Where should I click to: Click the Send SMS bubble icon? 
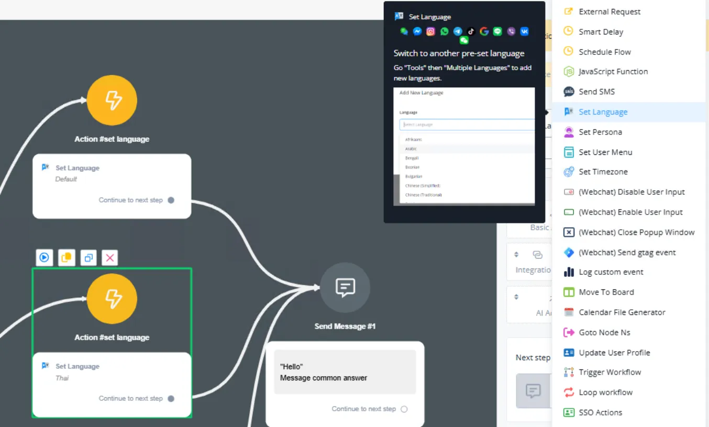pyautogui.click(x=569, y=92)
